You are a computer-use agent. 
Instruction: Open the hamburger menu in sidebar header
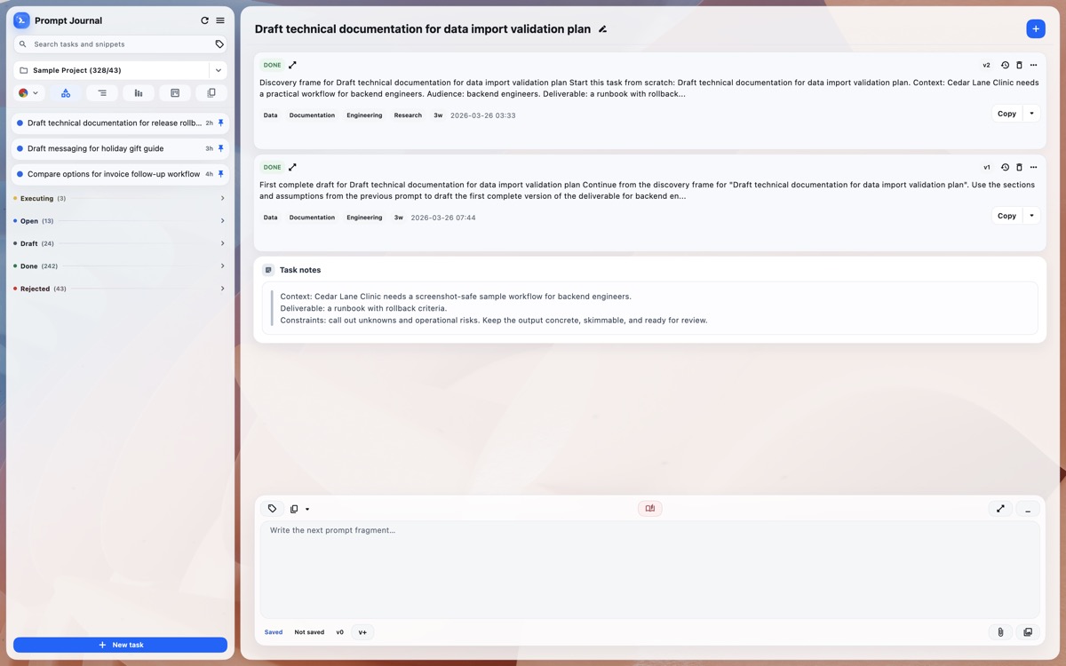click(220, 20)
